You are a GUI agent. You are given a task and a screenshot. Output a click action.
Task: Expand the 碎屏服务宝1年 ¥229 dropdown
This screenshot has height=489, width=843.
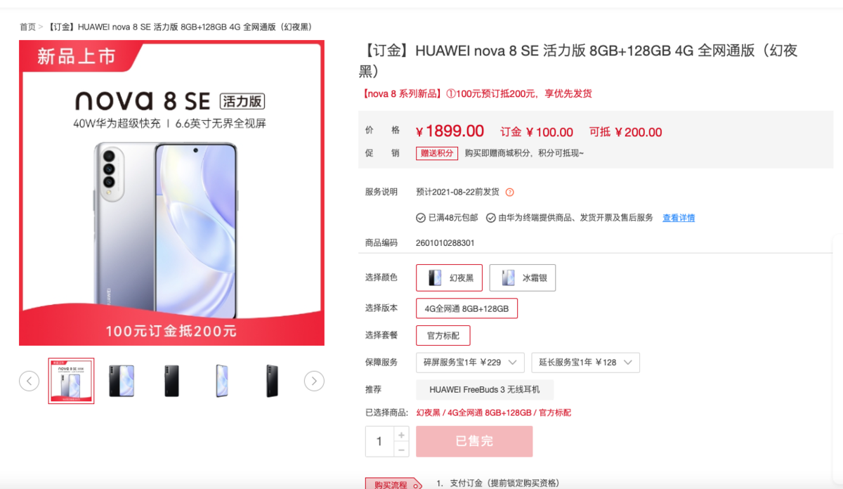(x=470, y=363)
